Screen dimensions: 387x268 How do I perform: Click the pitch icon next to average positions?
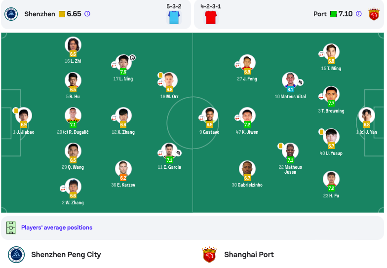pos(11,228)
